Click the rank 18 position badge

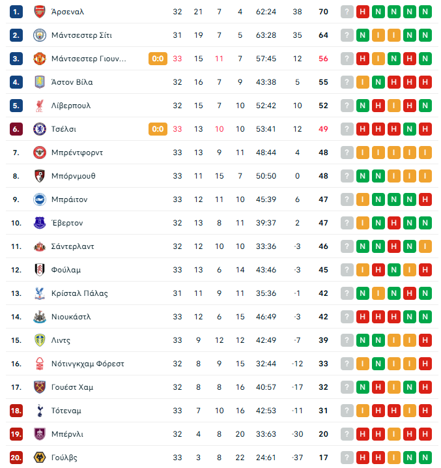click(x=16, y=411)
